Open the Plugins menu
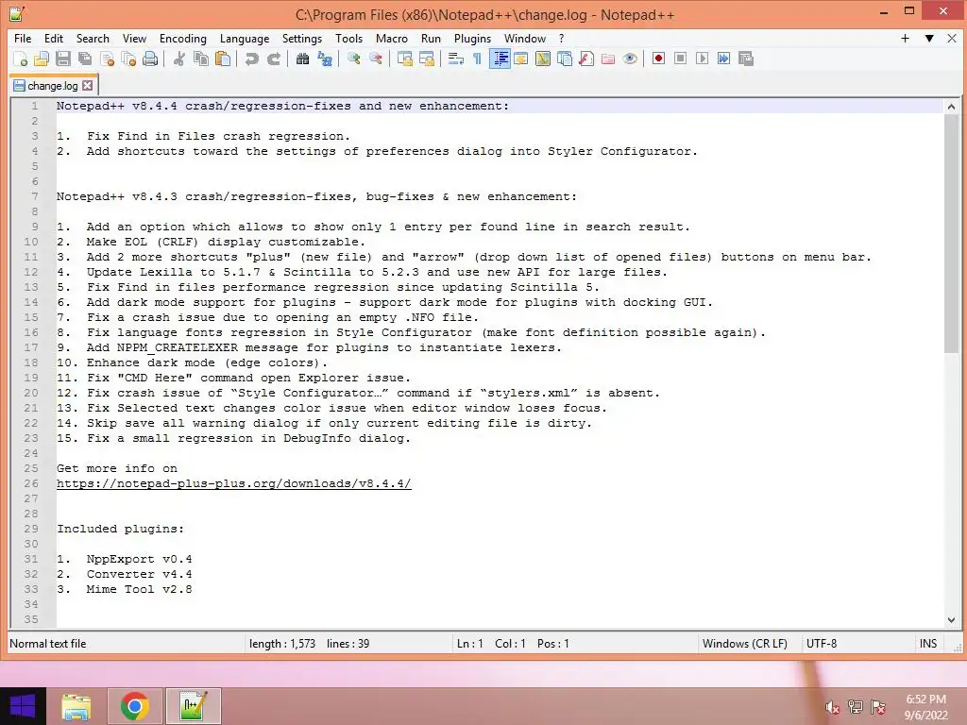Image resolution: width=967 pixels, height=725 pixels. click(472, 38)
